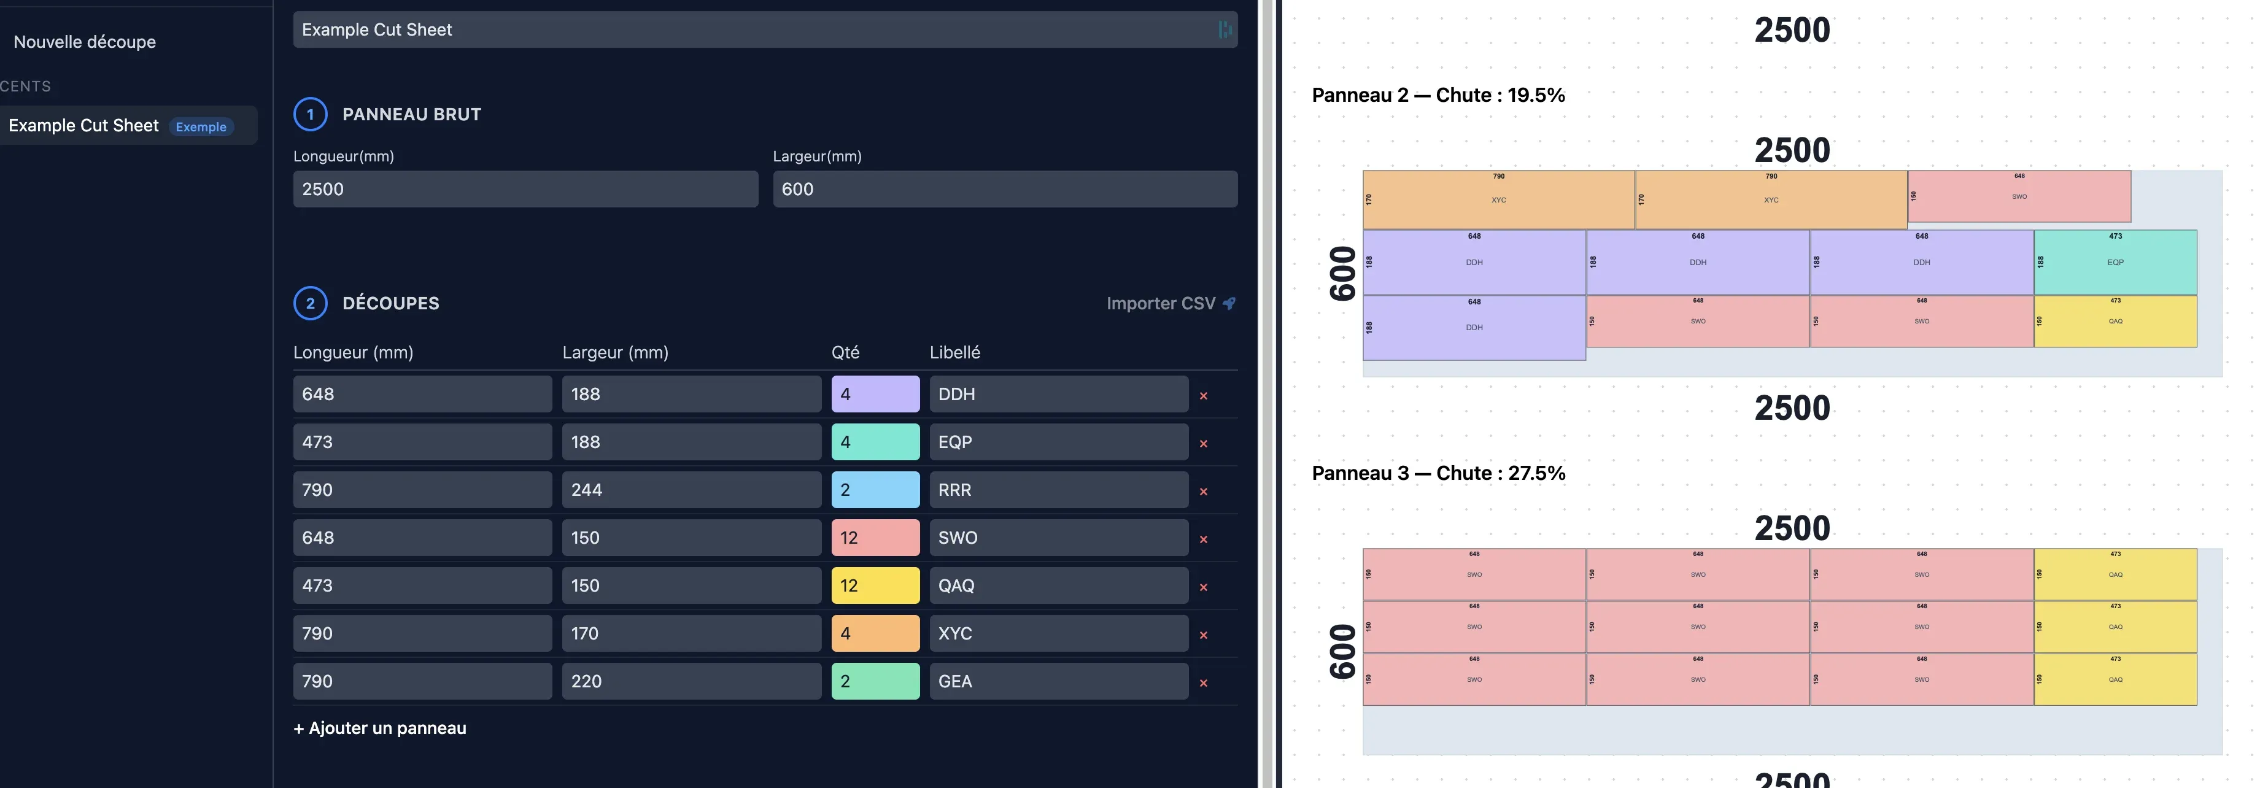Viewport: 2260px width, 788px height.
Task: Click the Largeur field containing 600
Action: 1005,188
